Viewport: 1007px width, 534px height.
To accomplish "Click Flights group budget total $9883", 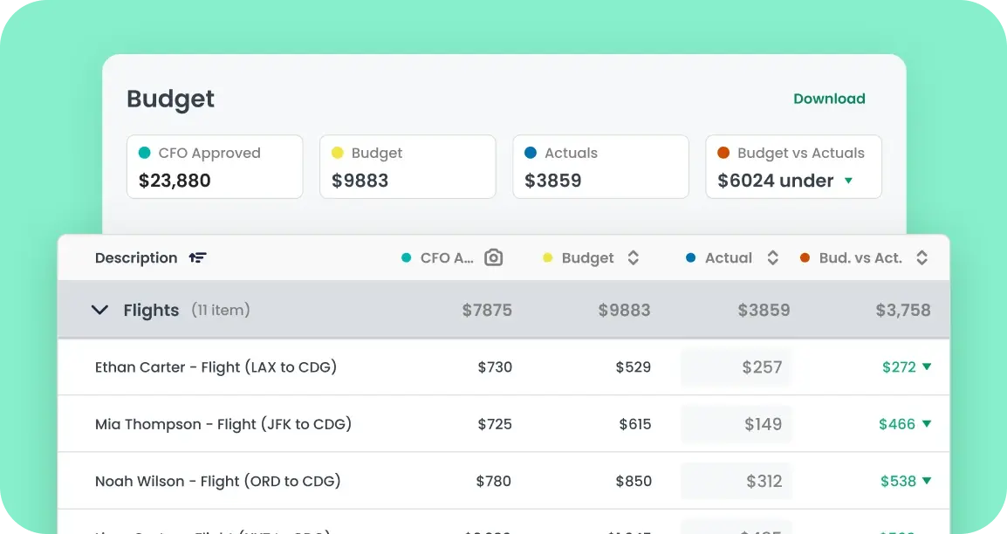I will (x=624, y=310).
